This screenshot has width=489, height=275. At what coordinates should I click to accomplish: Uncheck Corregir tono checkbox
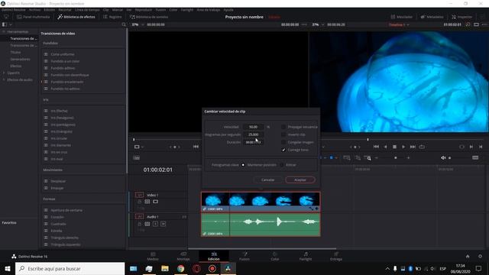pos(283,150)
